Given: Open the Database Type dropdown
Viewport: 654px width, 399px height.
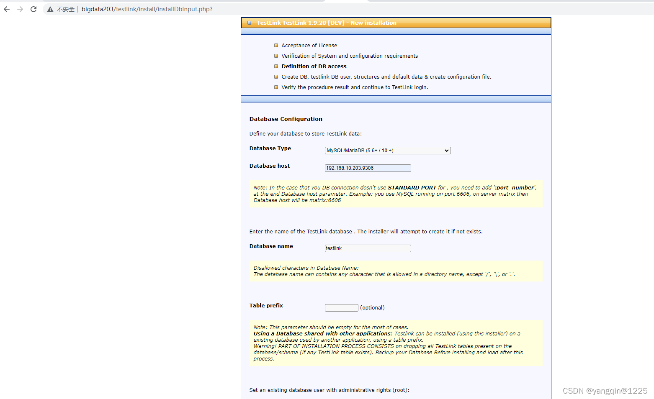Looking at the screenshot, I should [x=388, y=151].
